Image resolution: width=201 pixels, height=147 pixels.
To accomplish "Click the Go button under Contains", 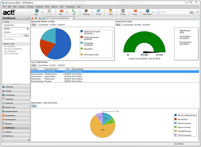I will pos(26,35).
